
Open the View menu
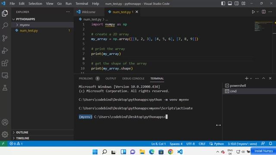coord(50,3)
